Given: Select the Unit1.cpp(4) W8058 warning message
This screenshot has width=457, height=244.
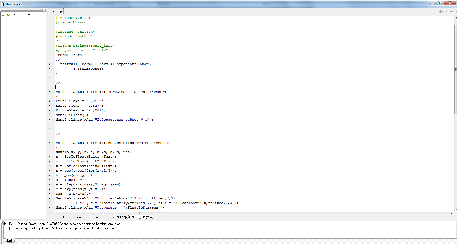Looking at the screenshot, I should (63, 228).
